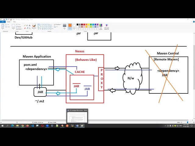Choose the Select tool

pyautogui.click(x=13, y=26)
